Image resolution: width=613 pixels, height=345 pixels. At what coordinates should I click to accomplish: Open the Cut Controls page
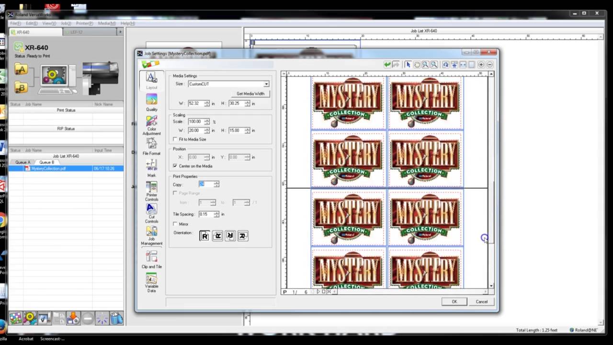click(x=151, y=213)
